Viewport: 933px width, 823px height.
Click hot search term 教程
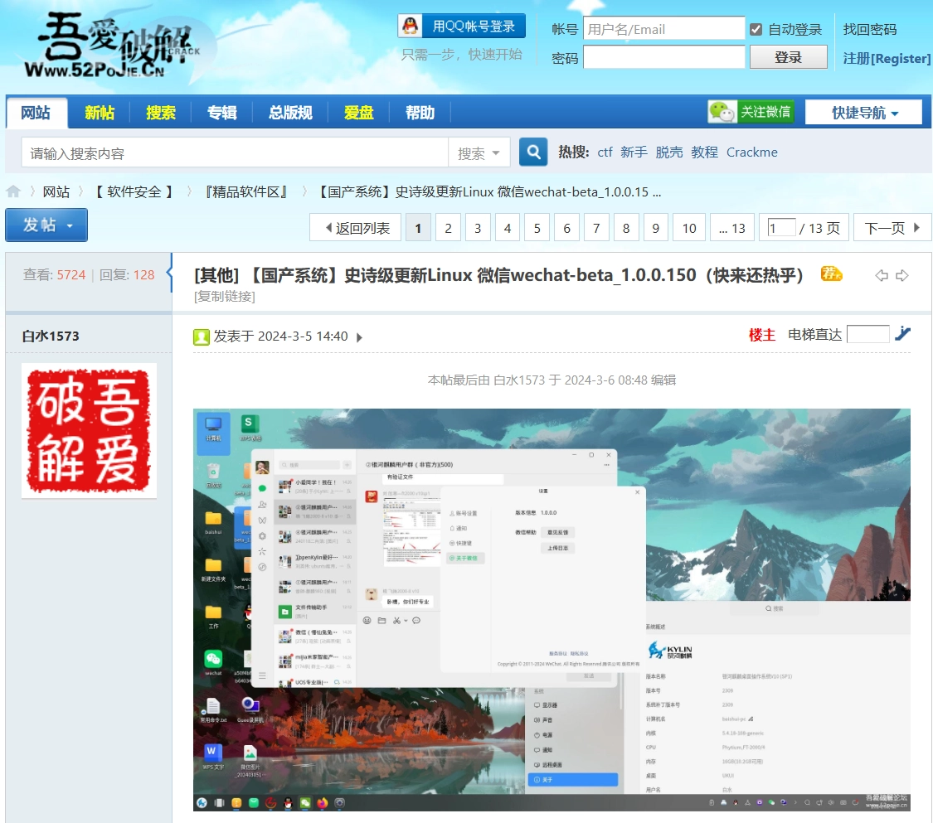click(704, 152)
